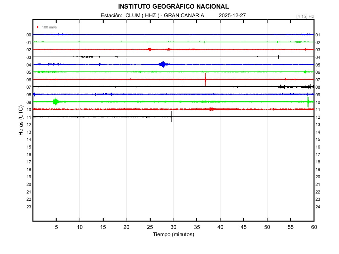The width and height of the screenshot is (339, 254).
Task: Click the large red spike in the 06 hour trace
Action: (205, 79)
